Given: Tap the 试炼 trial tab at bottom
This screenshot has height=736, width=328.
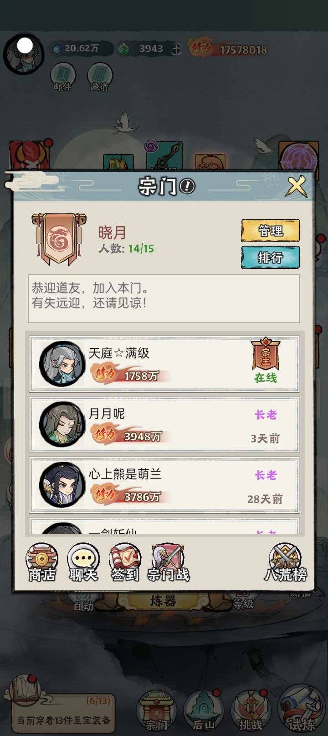Looking at the screenshot, I should [x=300, y=709].
